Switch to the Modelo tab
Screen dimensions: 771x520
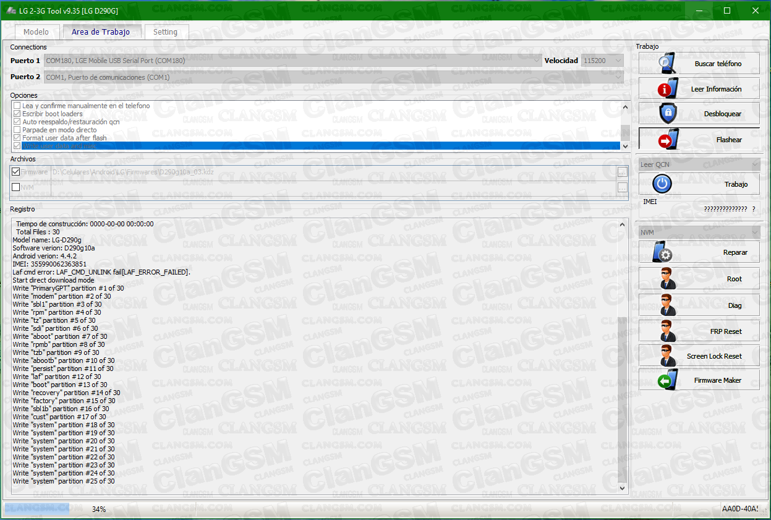(36, 32)
